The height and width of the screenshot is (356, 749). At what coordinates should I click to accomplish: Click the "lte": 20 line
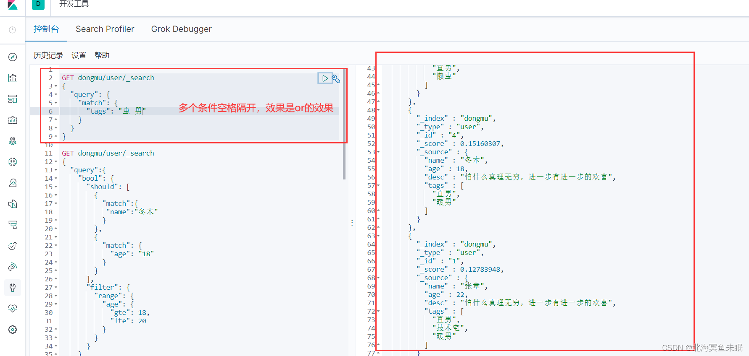(128, 321)
